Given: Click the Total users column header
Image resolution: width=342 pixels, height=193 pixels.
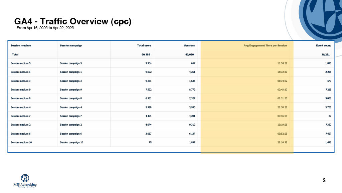Looking at the screenshot, I should (144, 45).
